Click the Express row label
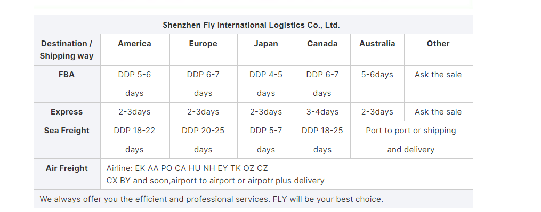This screenshot has height=212, width=541. [67, 112]
